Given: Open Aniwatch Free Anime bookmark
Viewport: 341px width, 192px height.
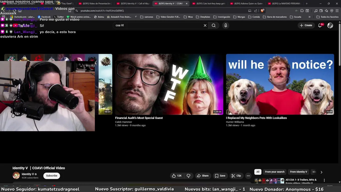Looking at the screenshot, I should pyautogui.click(x=119, y=17).
